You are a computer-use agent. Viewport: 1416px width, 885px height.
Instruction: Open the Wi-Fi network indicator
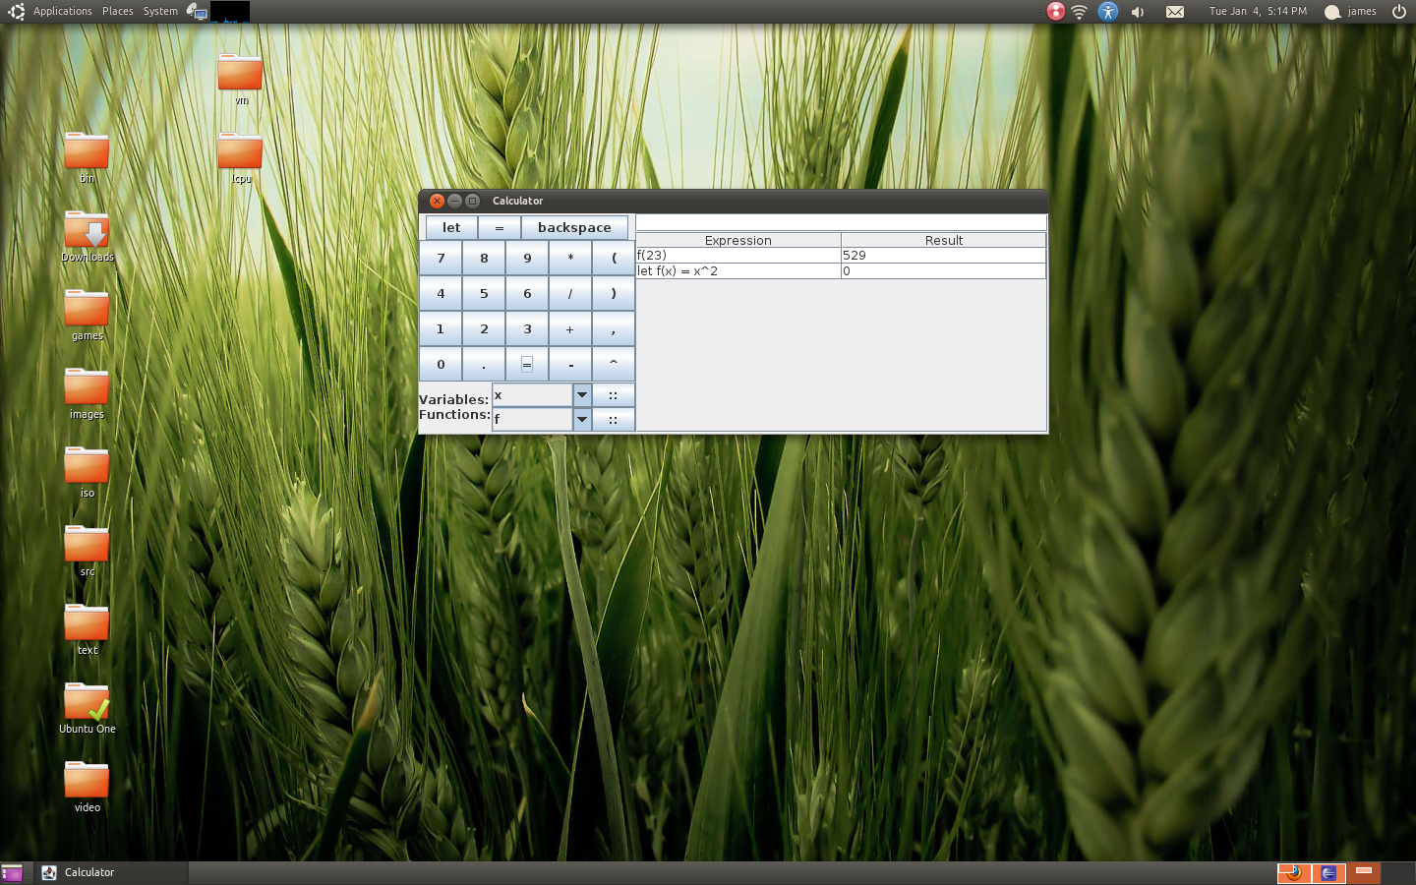1080,12
